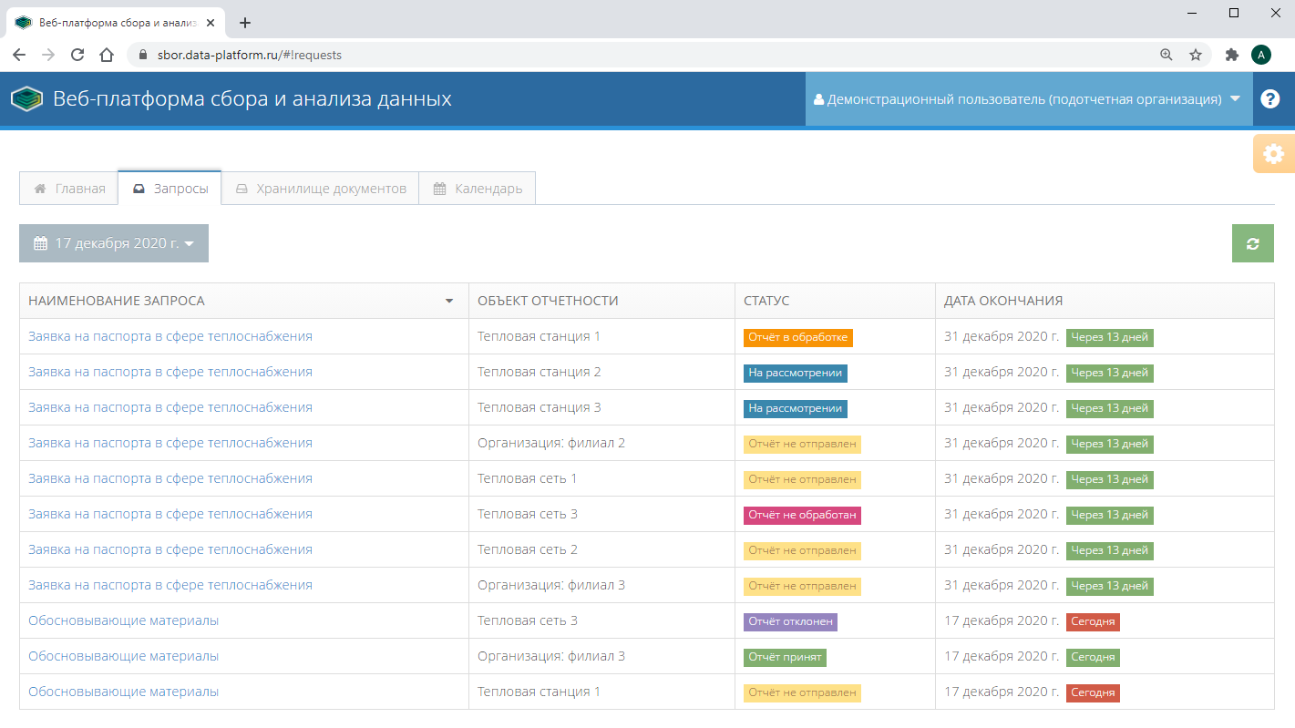Go forward with browser forward arrow
Image resolution: width=1295 pixels, height=728 pixels.
(48, 55)
